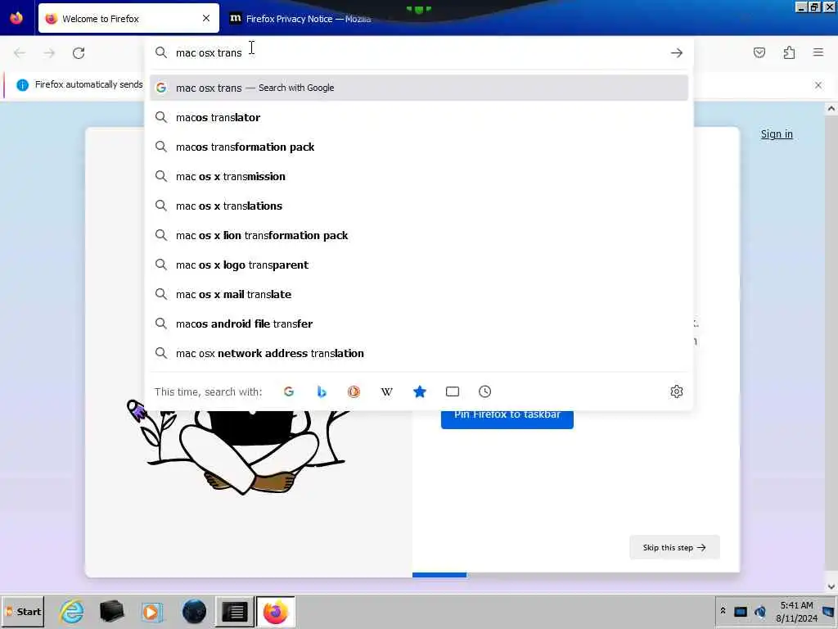Select suggestion 'mac os x lion transformation pack'

tap(419, 235)
